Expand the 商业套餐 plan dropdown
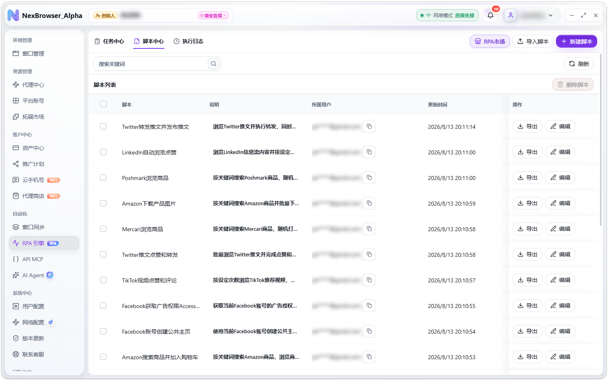This screenshot has width=608, height=380. tap(213, 16)
